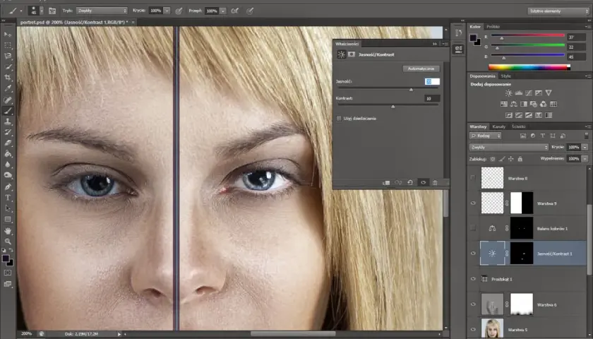Switch to the Kanały tab
This screenshot has height=339, width=593.
[499, 126]
